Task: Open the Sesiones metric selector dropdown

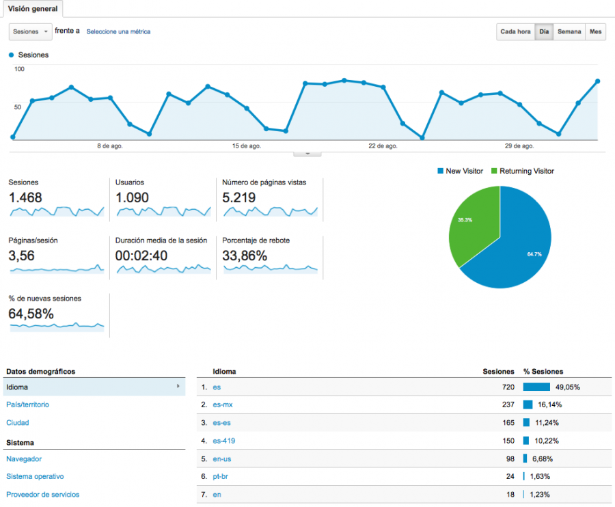Action: tap(30, 31)
